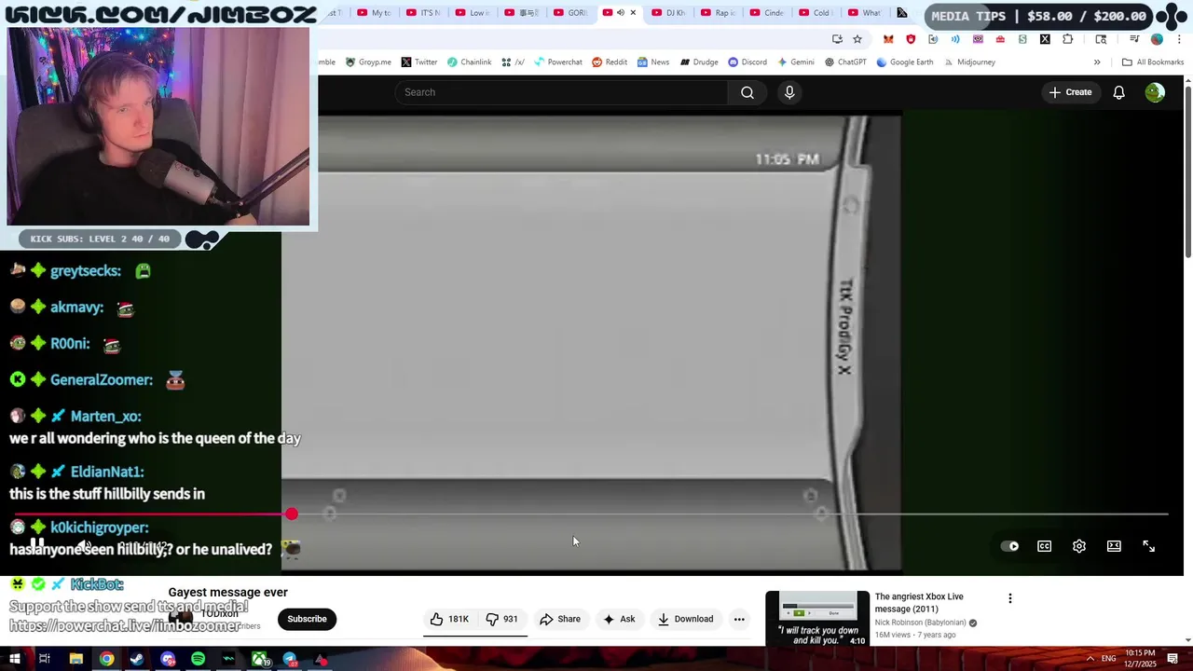Screen dimensions: 1193x671
Task: Show hidden bookmarks with the chevron
Action: [x=1097, y=62]
